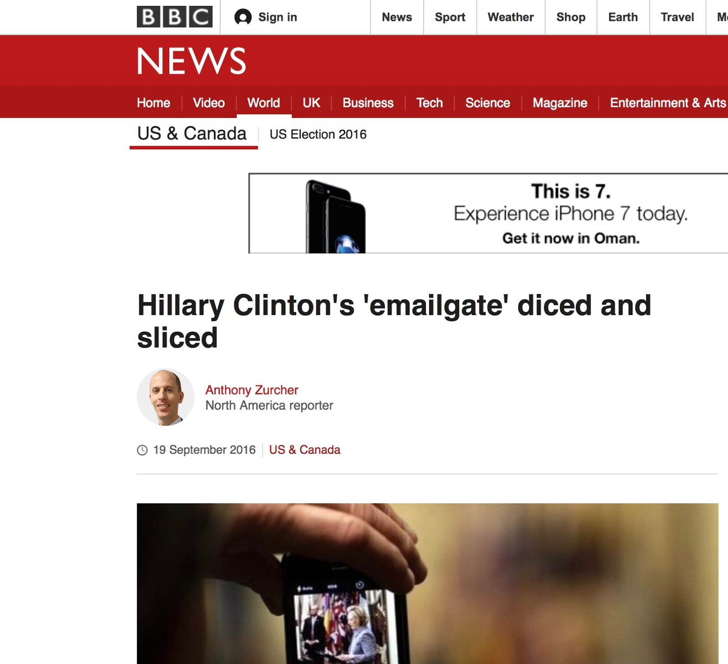Click the BBC logo blocks
728x664 pixels.
point(175,17)
